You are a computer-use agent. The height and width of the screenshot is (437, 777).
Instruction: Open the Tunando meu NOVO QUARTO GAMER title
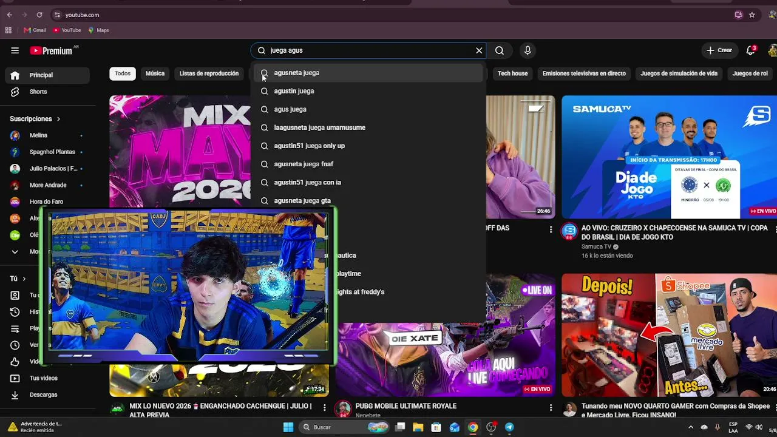[676, 410]
